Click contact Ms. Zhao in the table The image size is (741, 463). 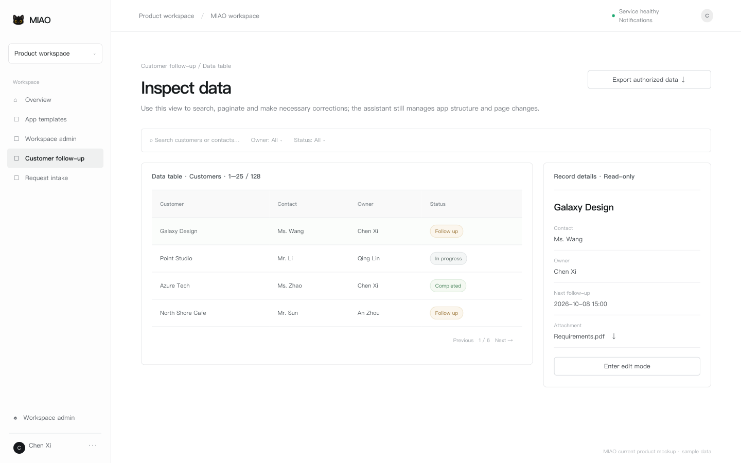290,286
